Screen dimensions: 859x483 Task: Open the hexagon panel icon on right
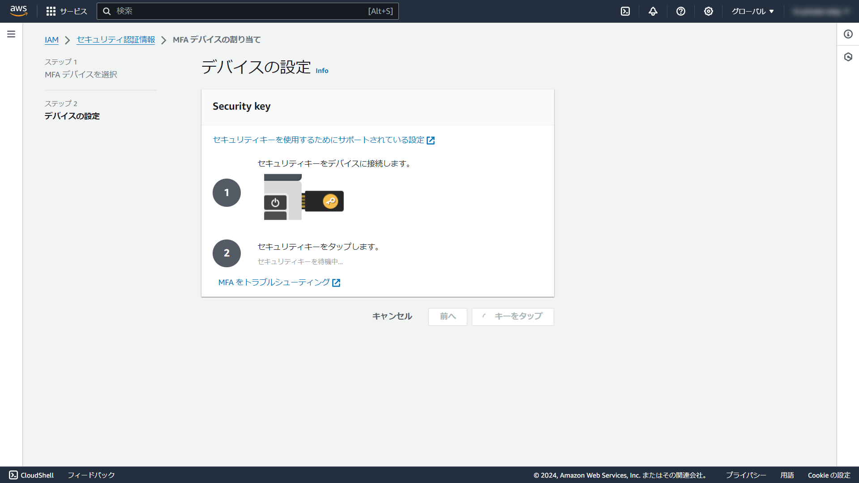848,57
